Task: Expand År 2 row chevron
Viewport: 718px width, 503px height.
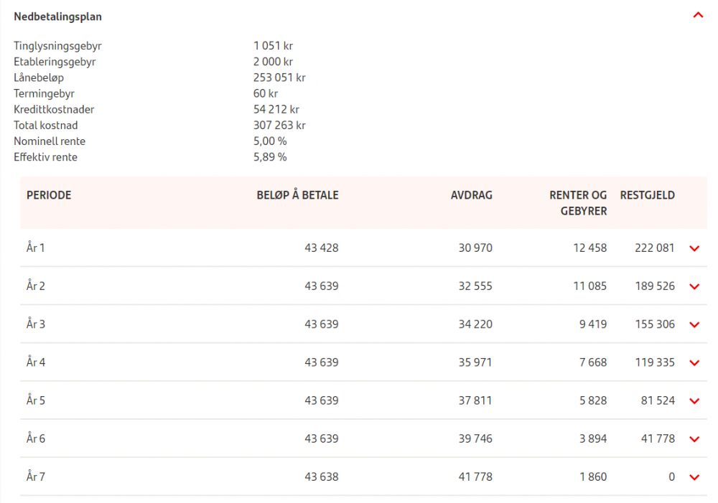Action: tap(694, 286)
